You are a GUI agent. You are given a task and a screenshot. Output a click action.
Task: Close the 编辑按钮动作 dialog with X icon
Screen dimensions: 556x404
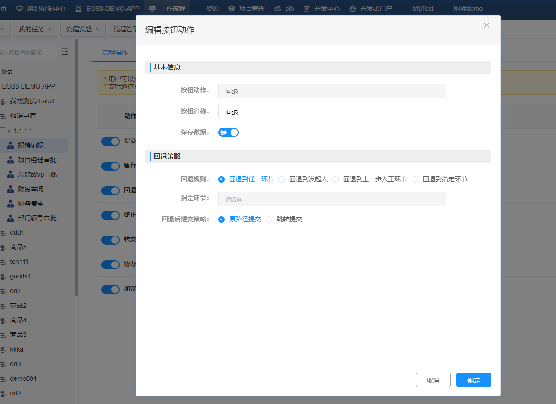(486, 26)
